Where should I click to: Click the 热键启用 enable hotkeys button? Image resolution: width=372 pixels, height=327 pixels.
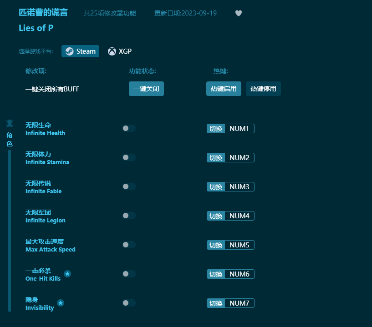tap(224, 89)
